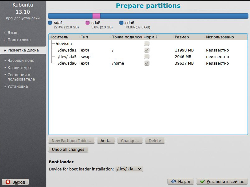This screenshot has width=250, height=187.
Task: Click New Partition Table... button
Action: 71,140
